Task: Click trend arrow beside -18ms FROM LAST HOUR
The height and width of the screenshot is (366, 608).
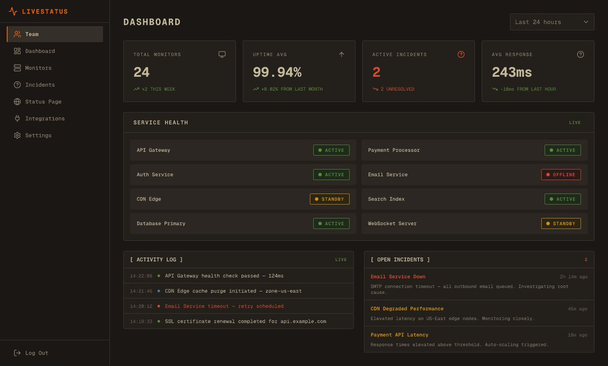Action: 495,89
